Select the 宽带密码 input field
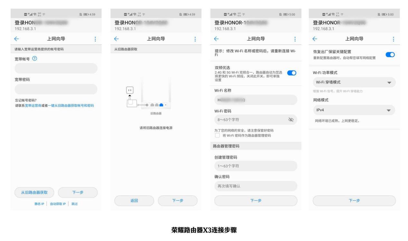This screenshot has height=241, width=408. 56,89
